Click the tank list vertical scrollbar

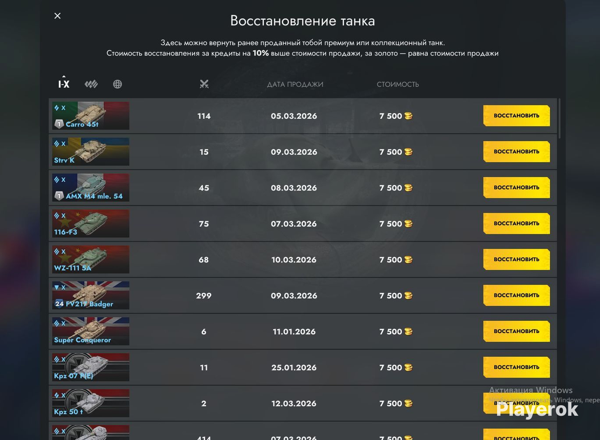pyautogui.click(x=560, y=119)
